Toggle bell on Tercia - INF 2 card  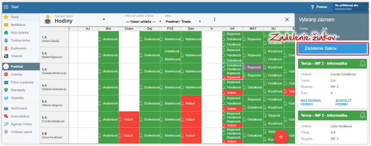tap(362, 63)
